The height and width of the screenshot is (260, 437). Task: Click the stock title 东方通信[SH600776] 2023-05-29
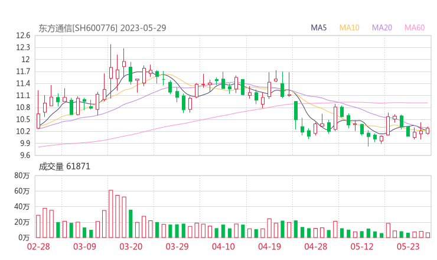coord(102,28)
